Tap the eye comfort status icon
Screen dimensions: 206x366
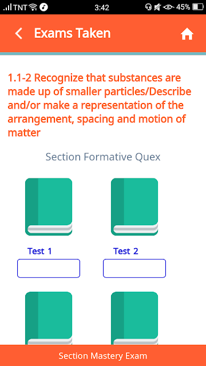tap(169, 7)
